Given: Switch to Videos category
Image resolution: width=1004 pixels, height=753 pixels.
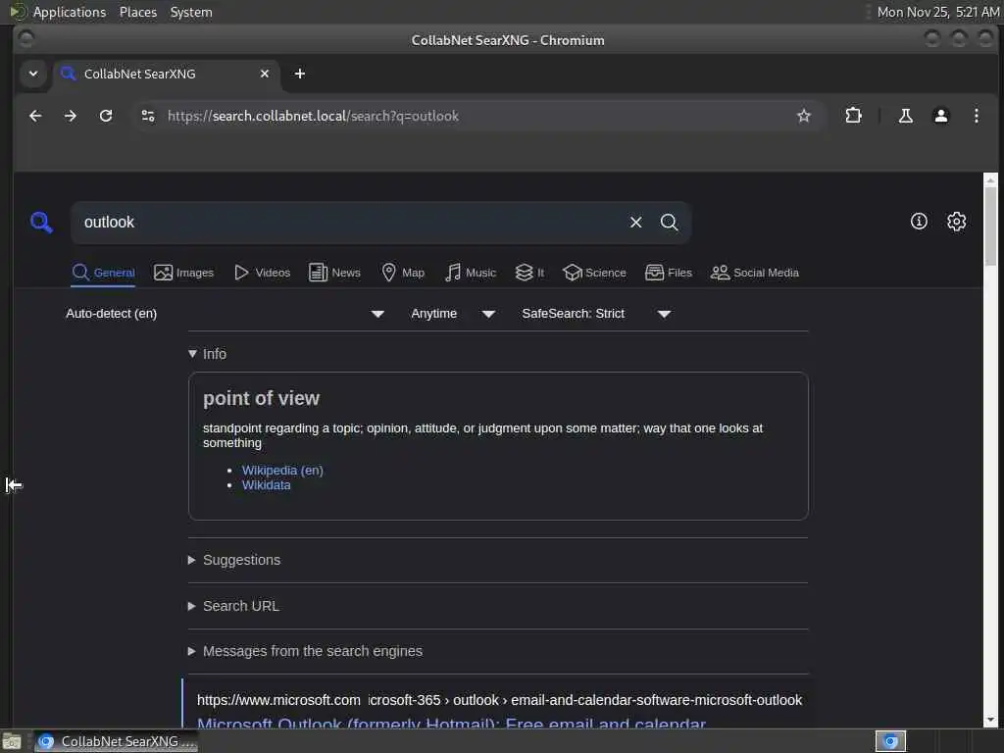Looking at the screenshot, I should pos(262,273).
